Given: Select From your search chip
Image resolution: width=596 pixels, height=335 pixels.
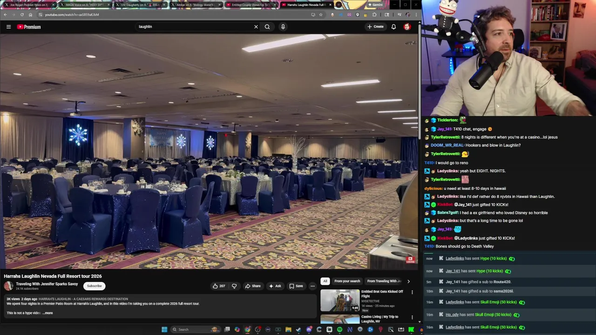Looking at the screenshot, I should coord(347,281).
